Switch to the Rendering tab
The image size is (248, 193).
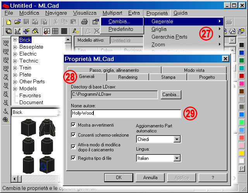[x=128, y=77]
